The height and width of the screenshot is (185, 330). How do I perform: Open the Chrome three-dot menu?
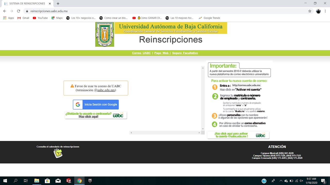click(325, 11)
